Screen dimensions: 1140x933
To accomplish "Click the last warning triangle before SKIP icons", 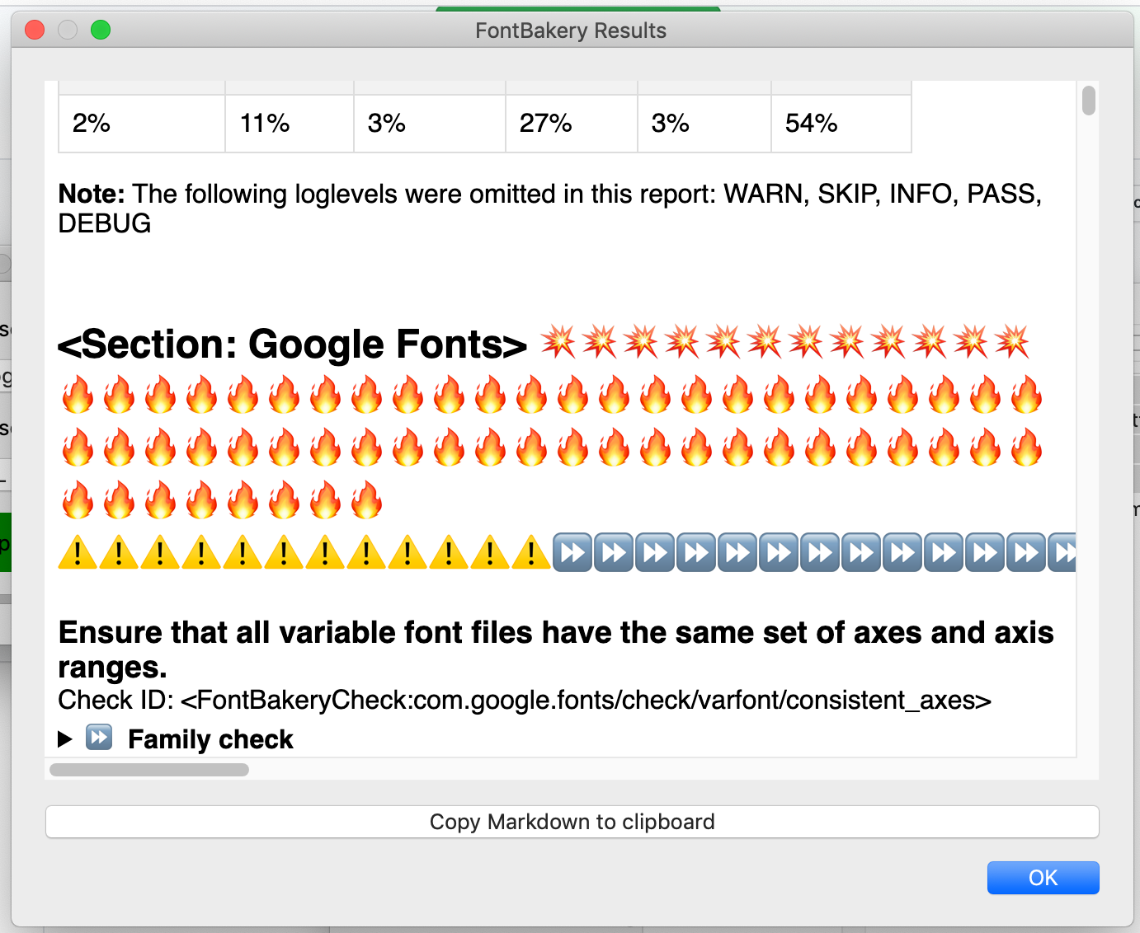I will [531, 551].
